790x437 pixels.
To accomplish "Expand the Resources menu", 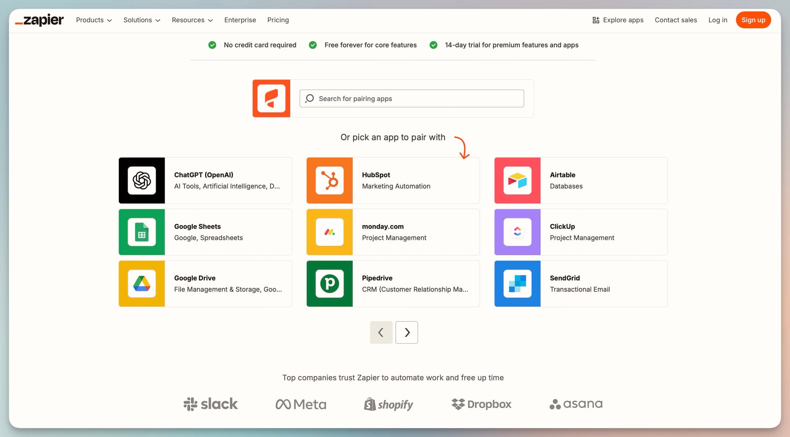I will pos(192,20).
